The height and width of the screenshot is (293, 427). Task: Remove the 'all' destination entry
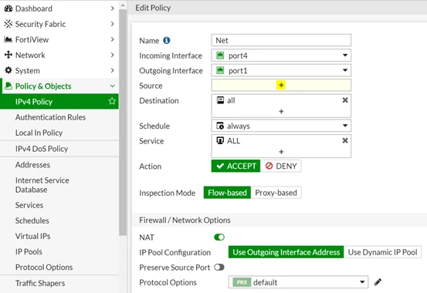pyautogui.click(x=345, y=100)
